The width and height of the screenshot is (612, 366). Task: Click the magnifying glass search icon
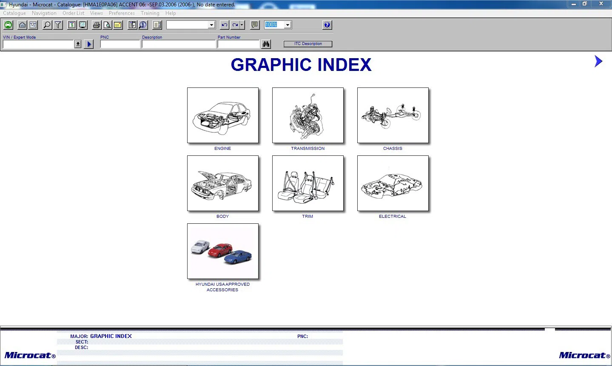pyautogui.click(x=47, y=25)
